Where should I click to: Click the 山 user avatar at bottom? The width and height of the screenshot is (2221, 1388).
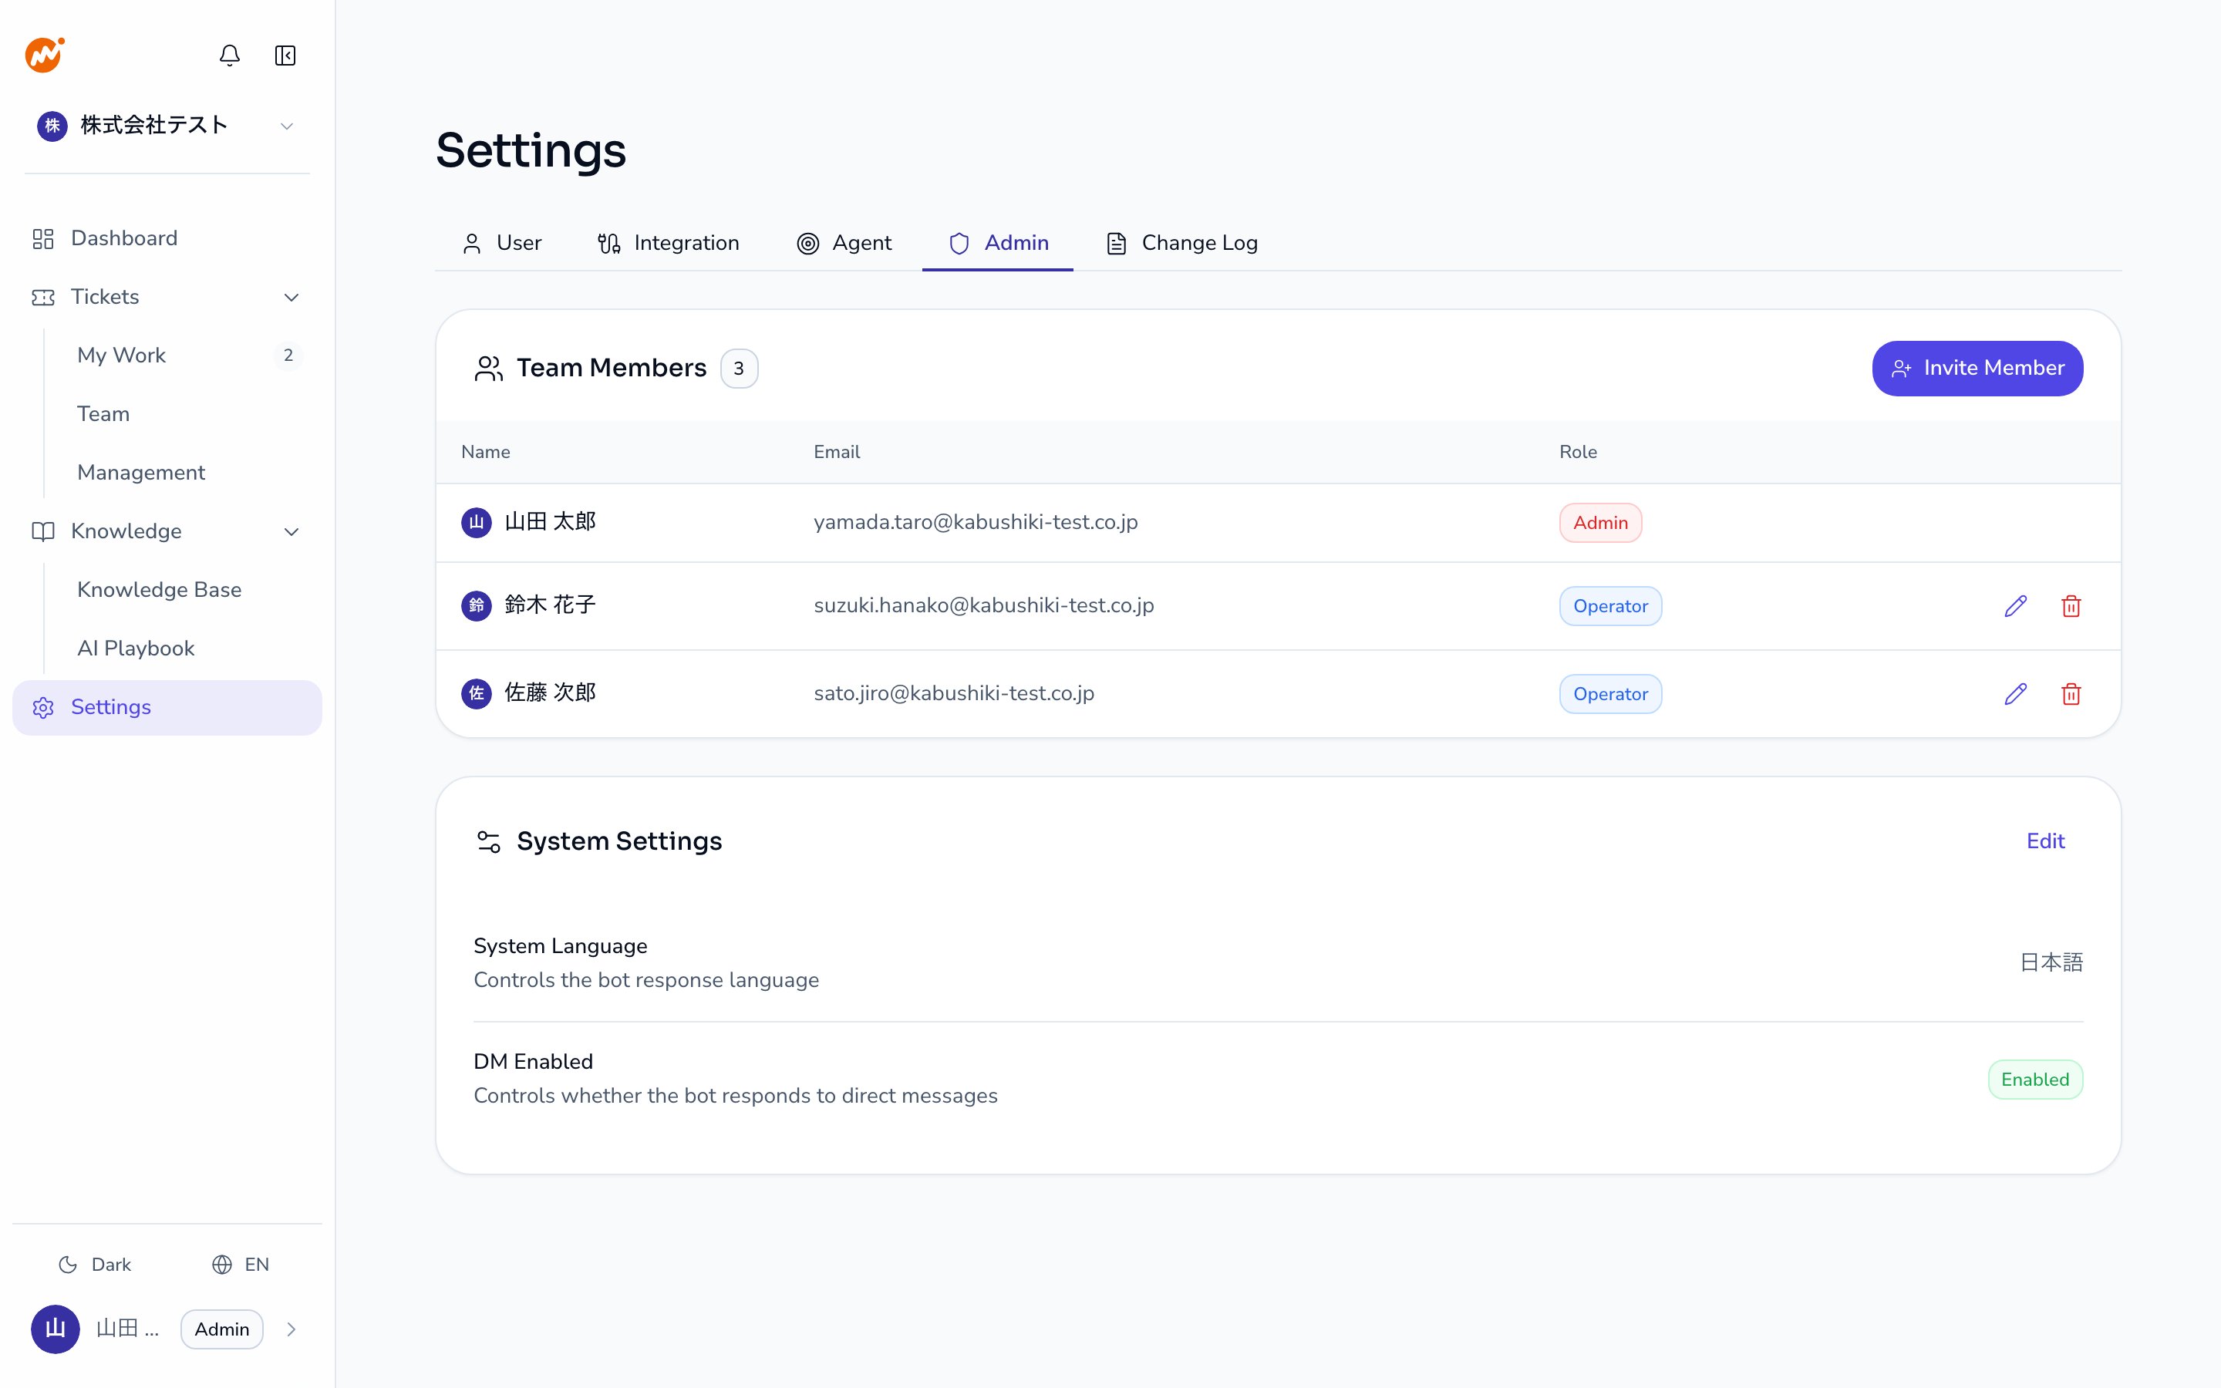coord(55,1329)
